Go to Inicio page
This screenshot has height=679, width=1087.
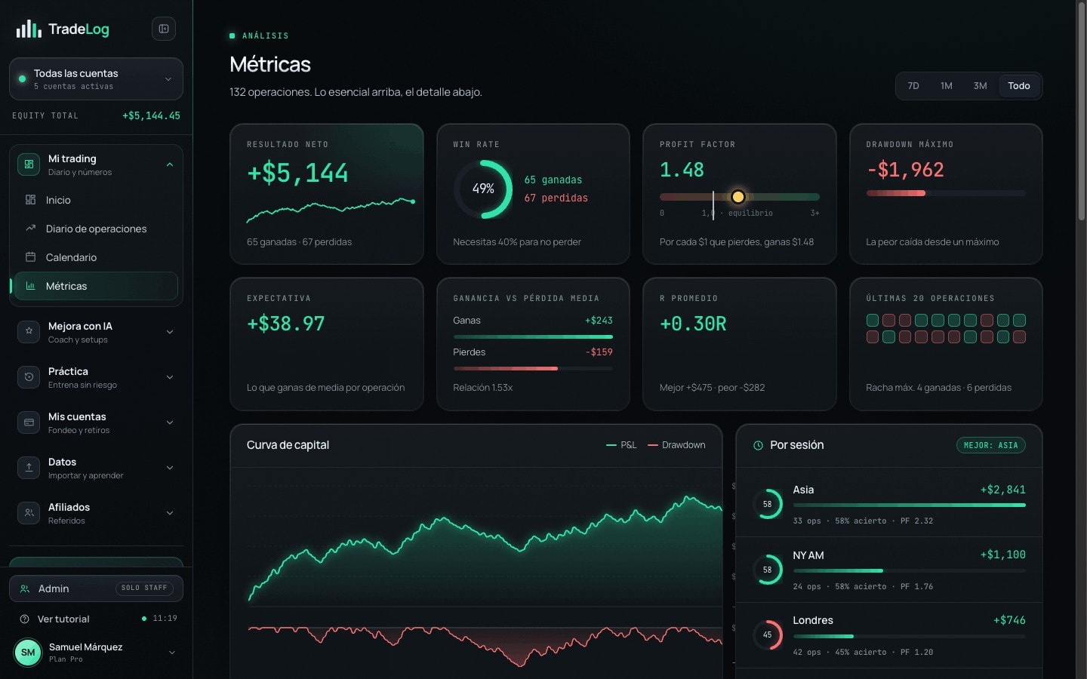point(96,200)
